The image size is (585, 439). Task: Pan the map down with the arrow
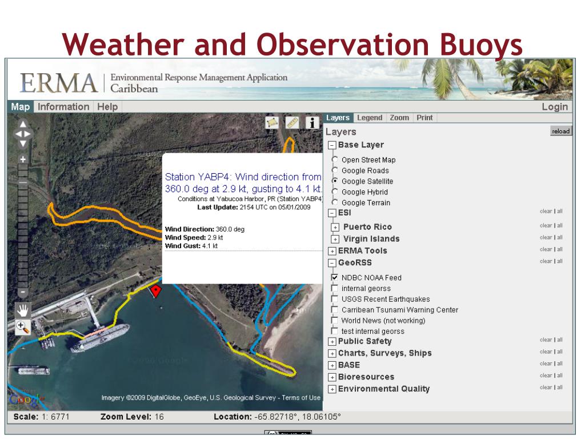(23, 143)
